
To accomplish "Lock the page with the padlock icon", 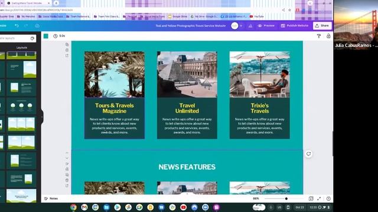I will 328,36.
